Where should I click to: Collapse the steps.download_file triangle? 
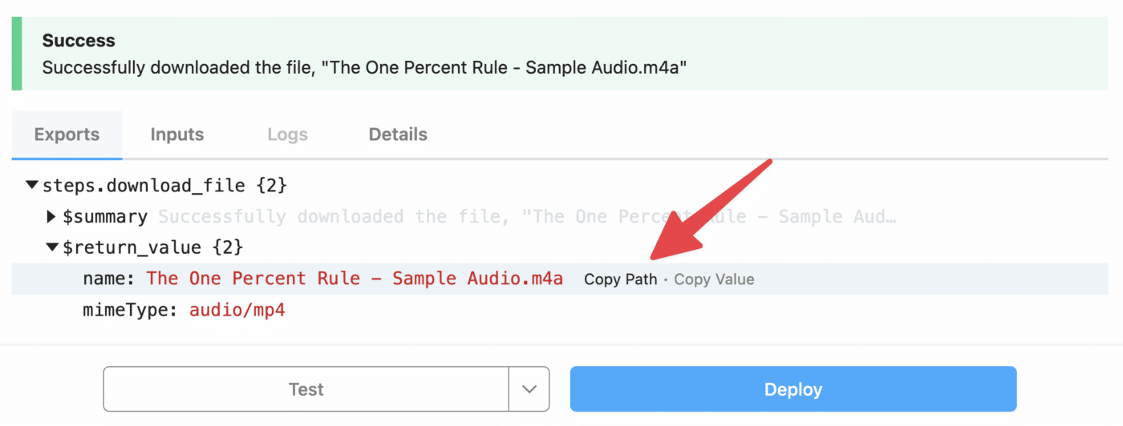[x=32, y=186]
